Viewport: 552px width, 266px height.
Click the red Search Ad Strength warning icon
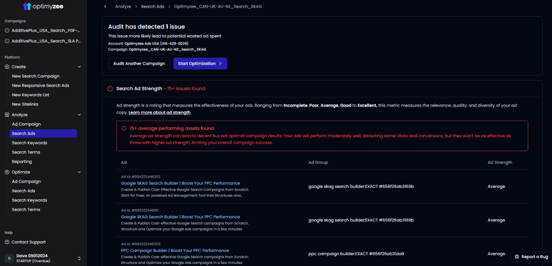pos(110,88)
